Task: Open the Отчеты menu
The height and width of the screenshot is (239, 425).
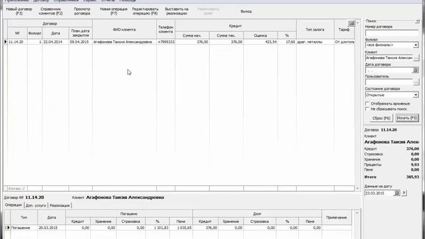Action: coord(108,1)
